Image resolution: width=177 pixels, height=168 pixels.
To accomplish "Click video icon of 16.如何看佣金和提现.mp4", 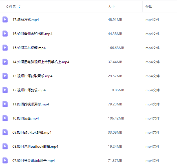I will [x=5, y=34].
